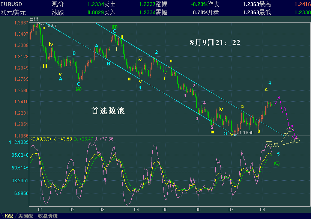Viewport: 311px width, 219px height.
Task: Click month 03 on the time axis
Action: tap(102, 210)
